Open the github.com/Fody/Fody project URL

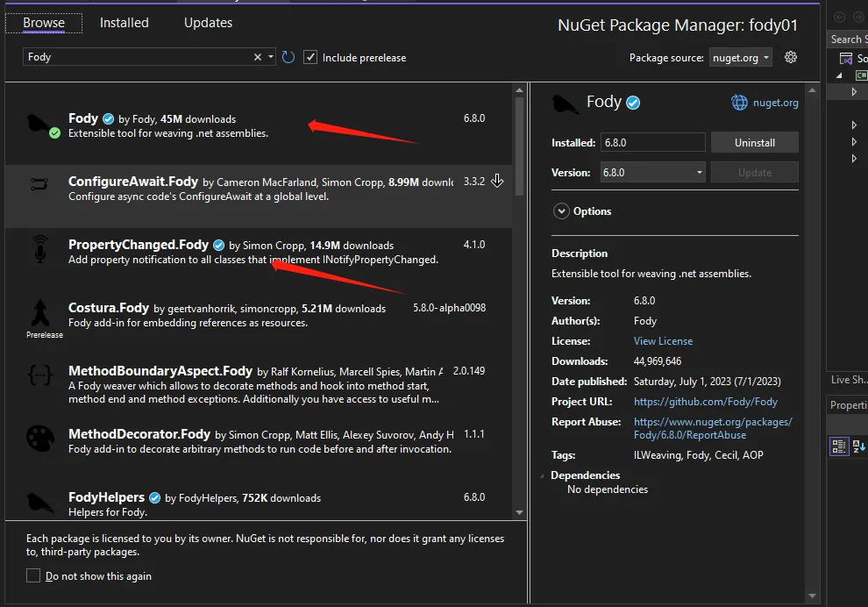[x=705, y=402]
